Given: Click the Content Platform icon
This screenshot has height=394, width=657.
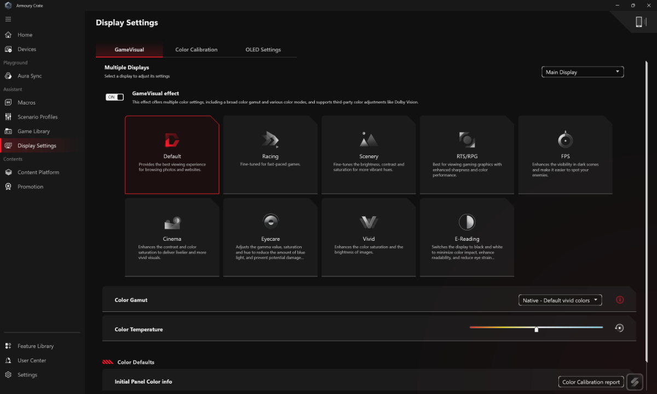Looking at the screenshot, I should pyautogui.click(x=8, y=172).
